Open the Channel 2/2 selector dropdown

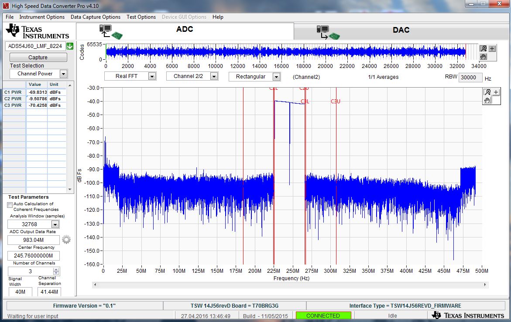point(214,76)
